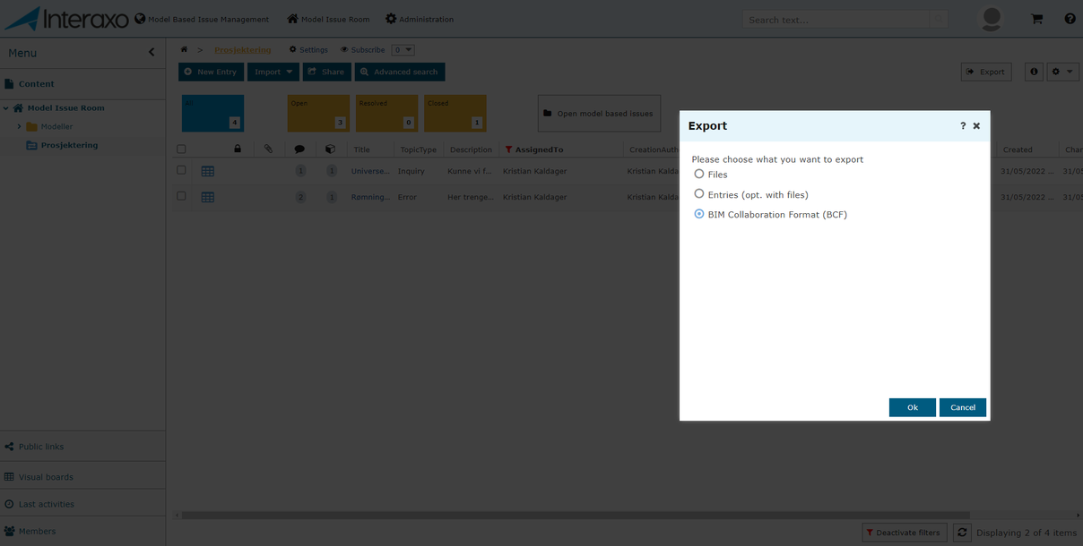1083x546 pixels.
Task: Open Last activities panel
Action: pyautogui.click(x=82, y=504)
